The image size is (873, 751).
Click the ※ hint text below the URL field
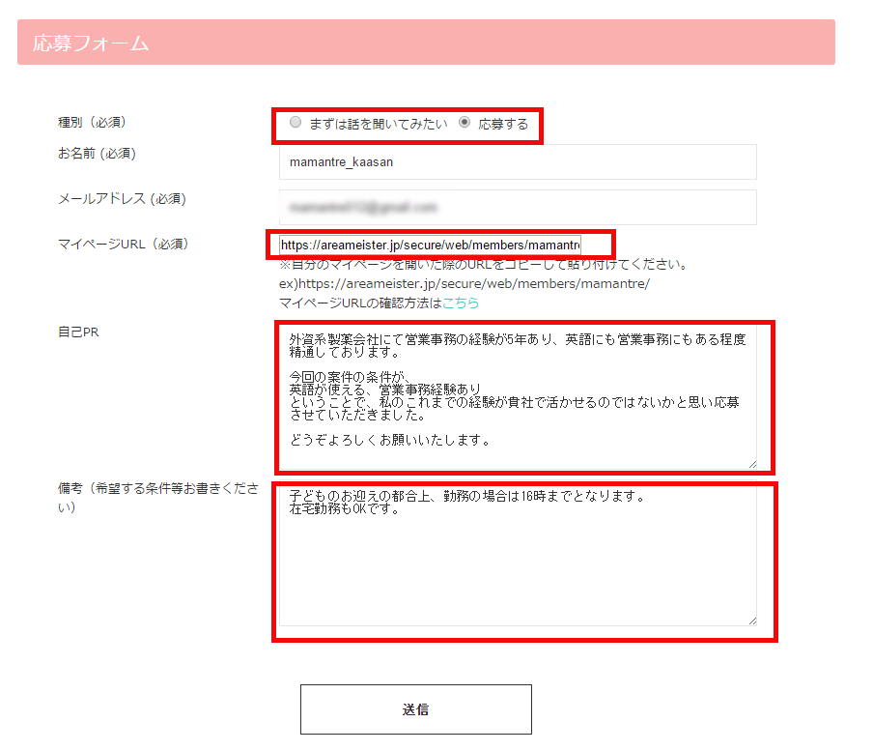click(x=483, y=265)
